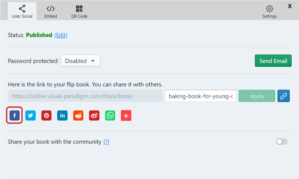Open the QR Code tab
Viewport: 299px width, 179px height.
click(x=79, y=11)
